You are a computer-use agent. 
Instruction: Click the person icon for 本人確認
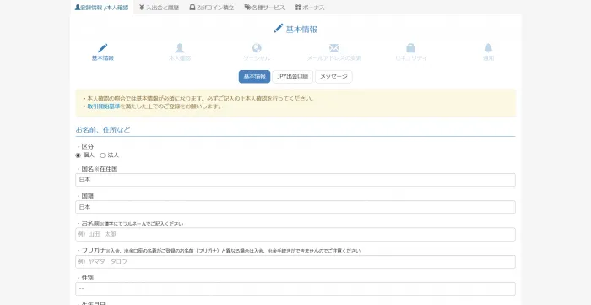point(180,48)
